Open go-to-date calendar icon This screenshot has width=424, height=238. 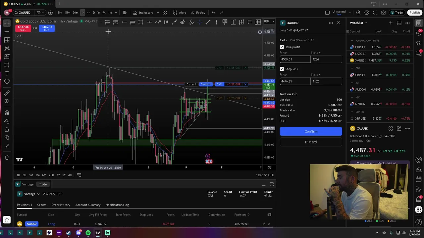coord(79,175)
